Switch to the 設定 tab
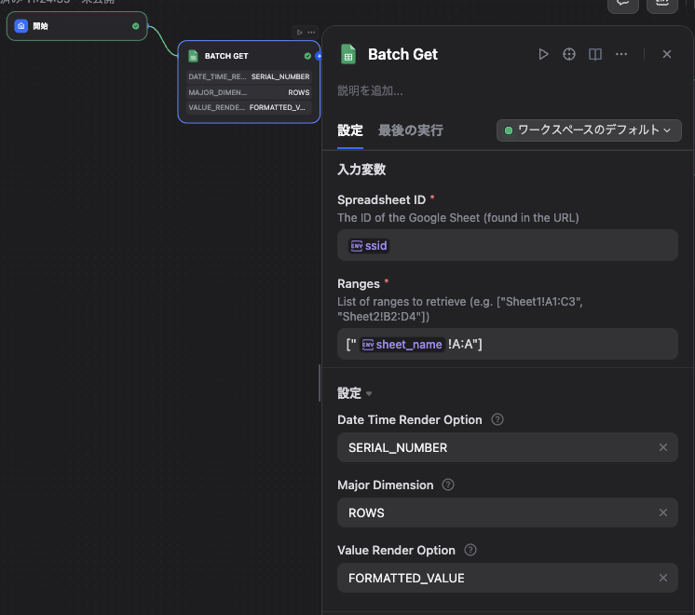Viewport: 695px width, 615px height. [x=350, y=130]
